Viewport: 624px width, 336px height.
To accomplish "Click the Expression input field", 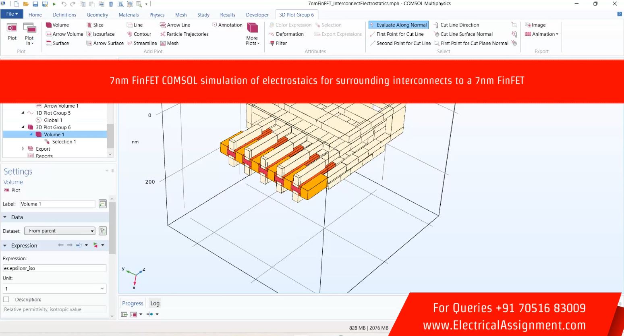I will pyautogui.click(x=54, y=268).
